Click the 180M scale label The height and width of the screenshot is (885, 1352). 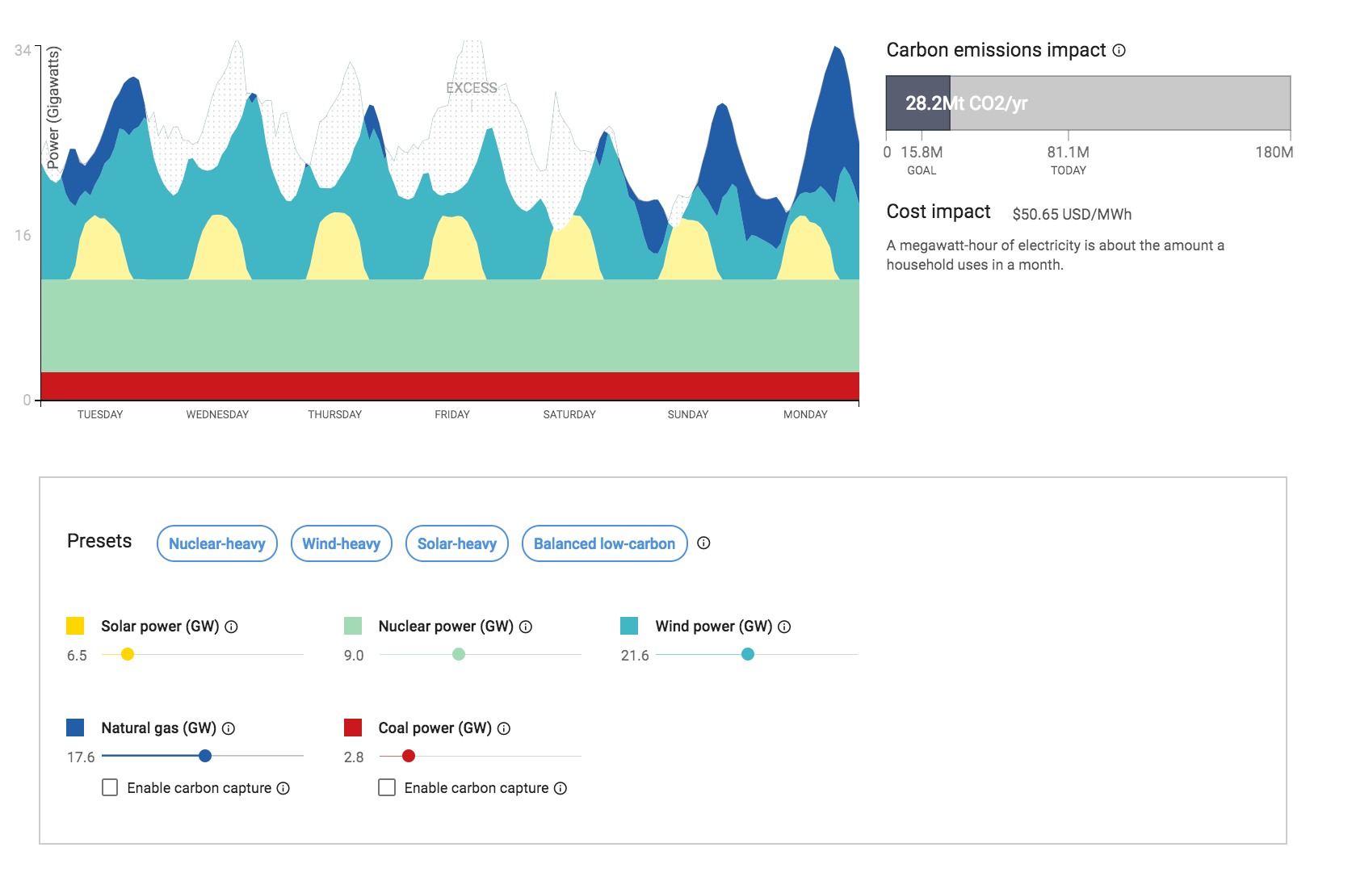[1274, 152]
